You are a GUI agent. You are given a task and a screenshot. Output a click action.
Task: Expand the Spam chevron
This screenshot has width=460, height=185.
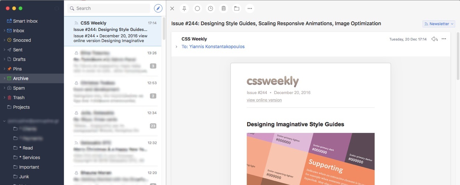(x=4, y=88)
